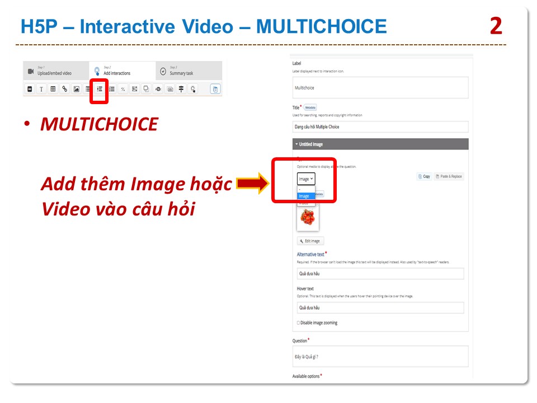Click the Link interaction icon

point(64,89)
